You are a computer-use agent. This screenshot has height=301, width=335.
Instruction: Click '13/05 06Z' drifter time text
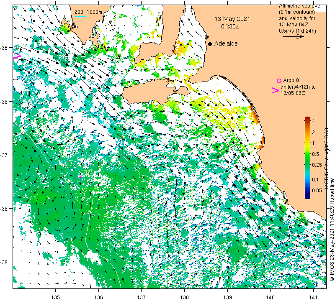(292, 93)
